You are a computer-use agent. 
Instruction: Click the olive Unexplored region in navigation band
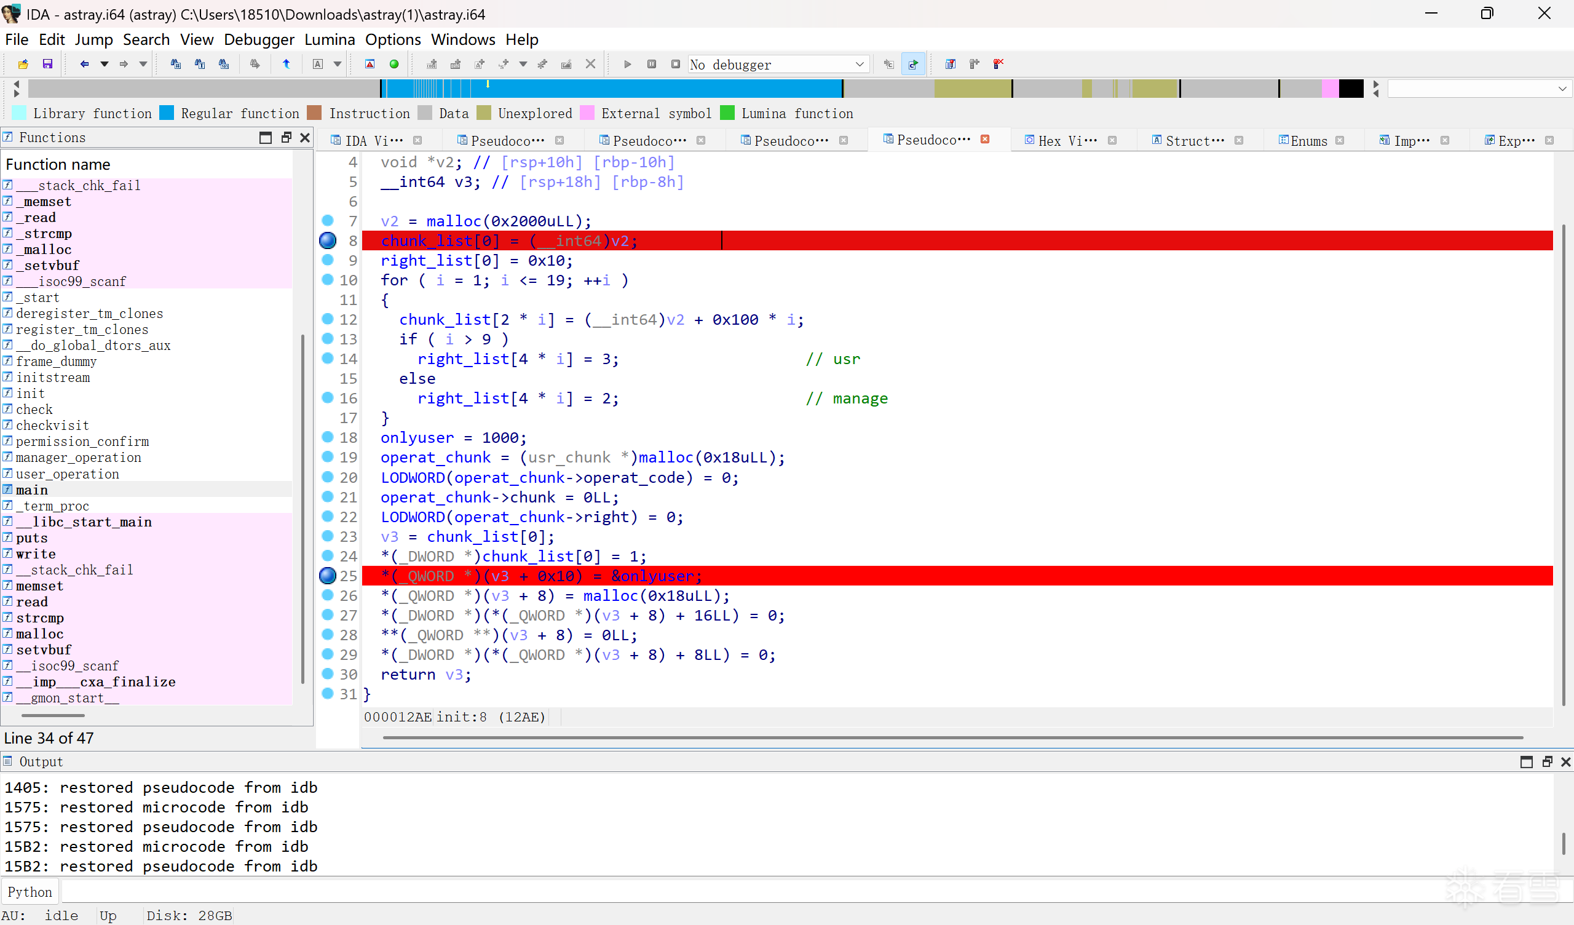972,89
